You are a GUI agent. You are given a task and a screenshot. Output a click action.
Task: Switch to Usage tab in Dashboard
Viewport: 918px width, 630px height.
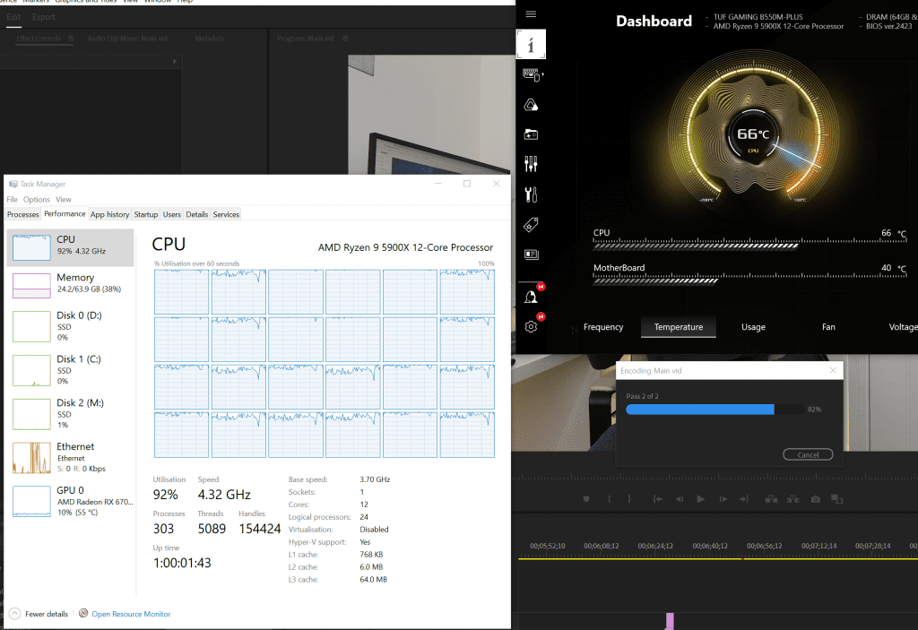[x=753, y=327]
